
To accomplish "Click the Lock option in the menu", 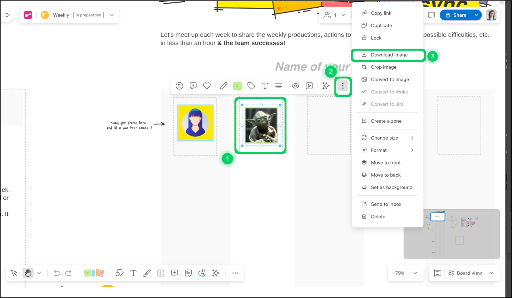I will (x=376, y=38).
